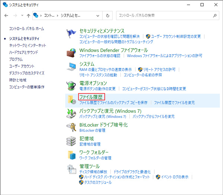Open セキュリティとメンテナンス heading
Viewport: 223px width, 195px height.
102,31
